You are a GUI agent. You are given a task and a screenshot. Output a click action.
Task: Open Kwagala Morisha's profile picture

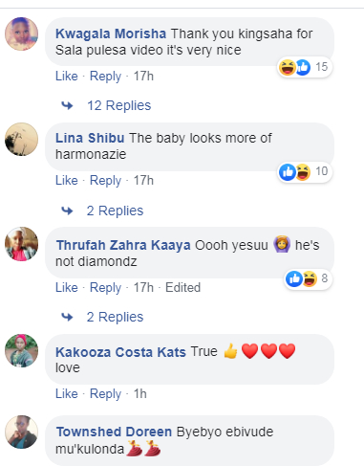pos(21,33)
